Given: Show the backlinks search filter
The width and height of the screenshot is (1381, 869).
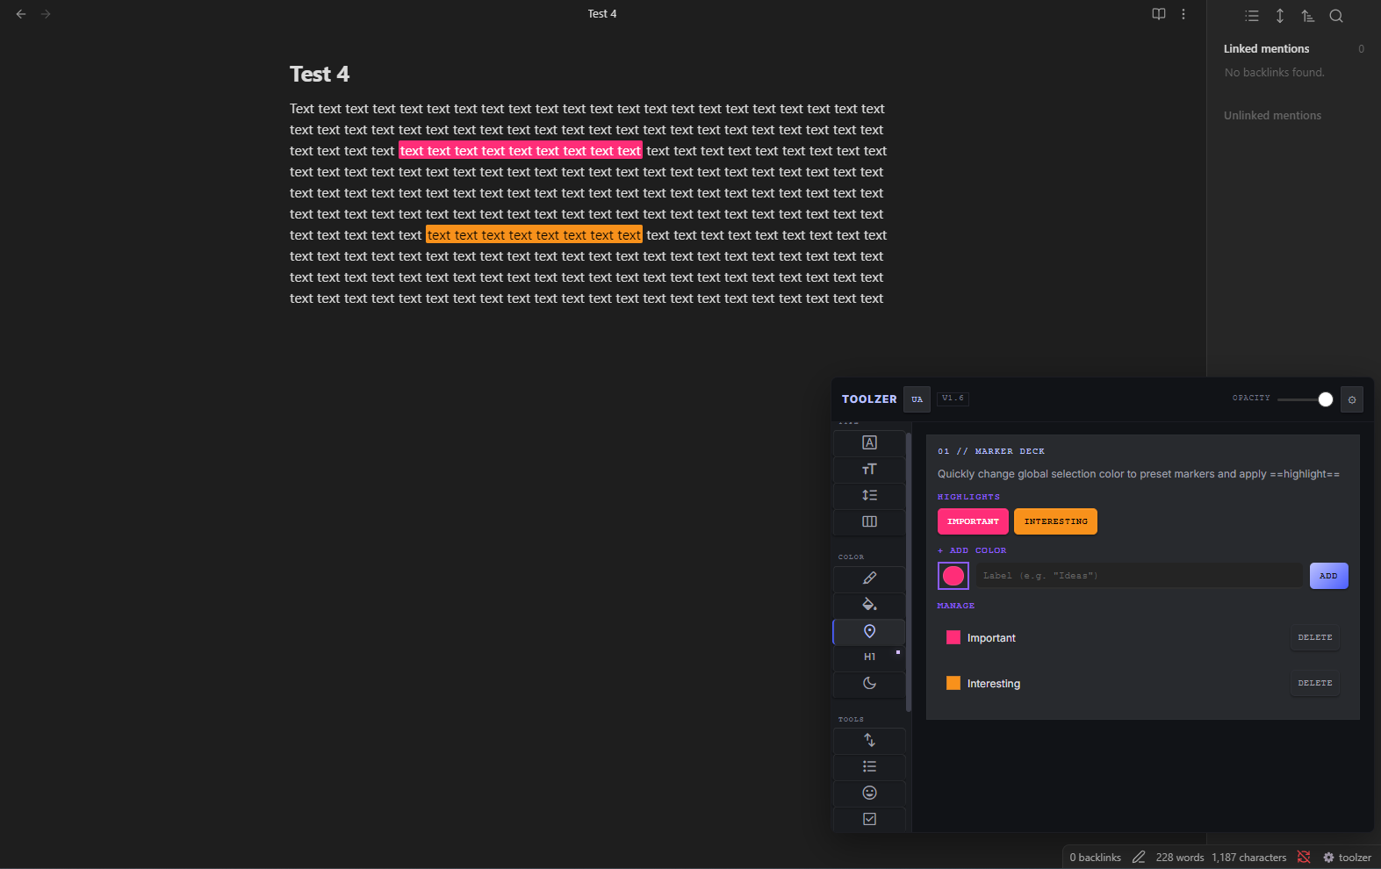Looking at the screenshot, I should (1336, 16).
